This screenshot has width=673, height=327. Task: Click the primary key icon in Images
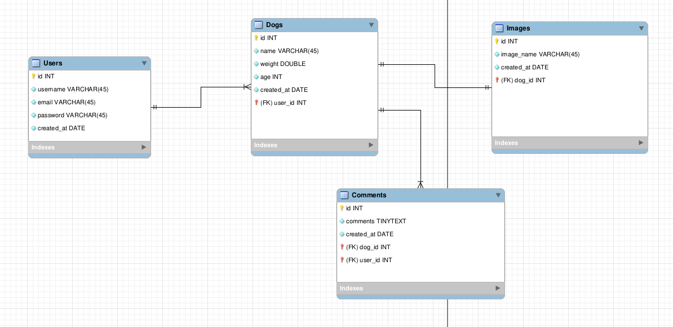[x=497, y=42]
